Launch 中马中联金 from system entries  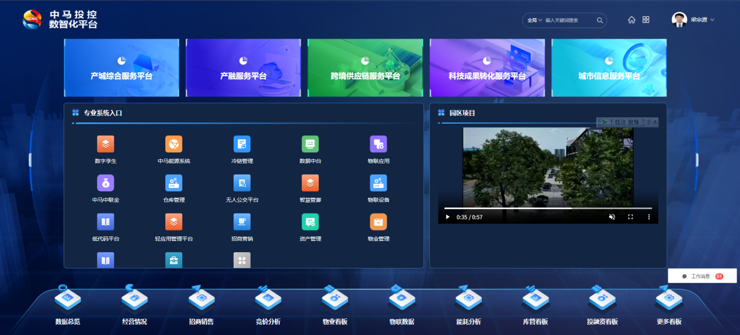pos(106,183)
